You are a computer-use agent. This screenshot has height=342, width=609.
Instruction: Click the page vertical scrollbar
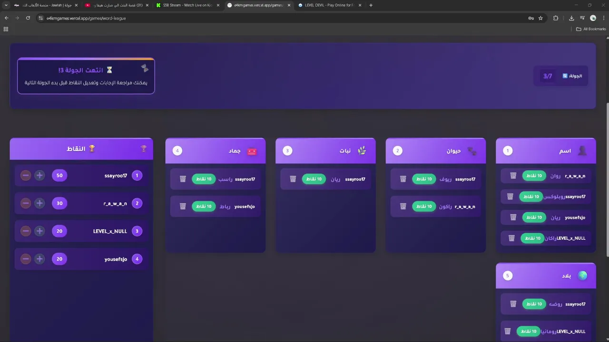tap(607, 180)
